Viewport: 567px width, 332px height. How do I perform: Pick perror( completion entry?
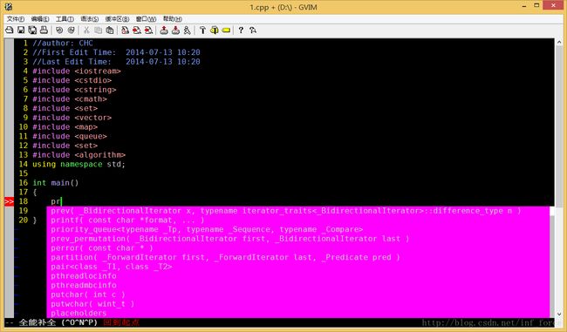(298, 248)
